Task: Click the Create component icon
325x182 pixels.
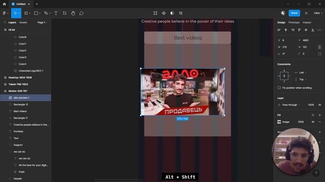Action: pyautogui.click(x=164, y=13)
